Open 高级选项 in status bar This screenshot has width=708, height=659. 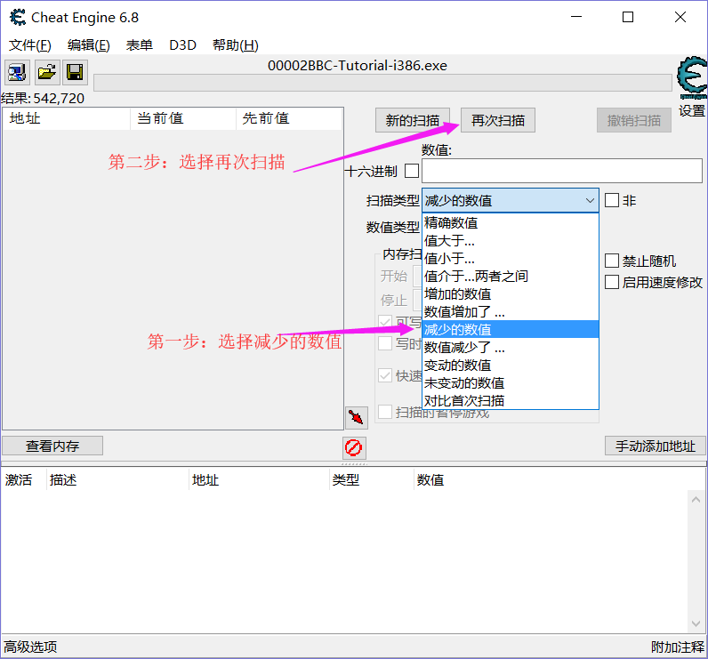[x=31, y=647]
